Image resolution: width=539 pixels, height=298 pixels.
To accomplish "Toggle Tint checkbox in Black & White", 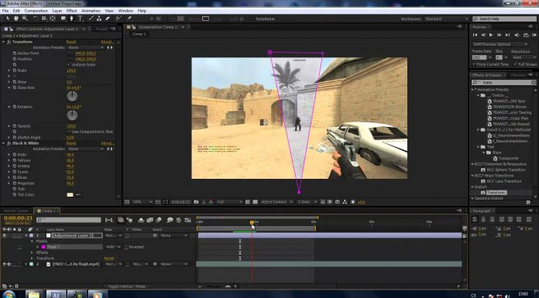I will [x=69, y=189].
